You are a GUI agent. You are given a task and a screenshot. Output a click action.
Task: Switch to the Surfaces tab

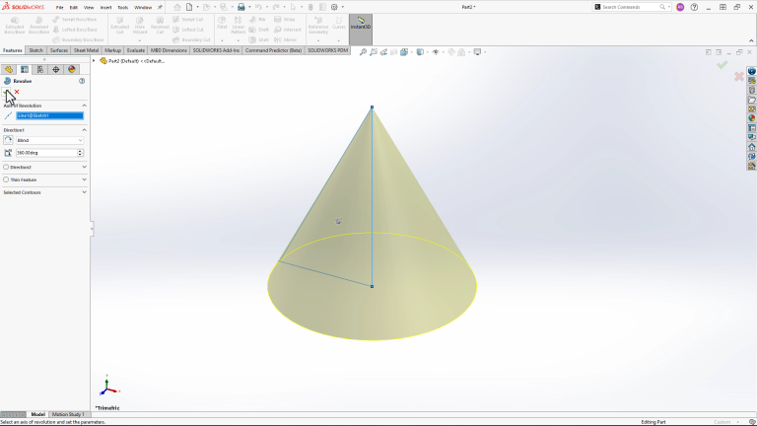(59, 50)
